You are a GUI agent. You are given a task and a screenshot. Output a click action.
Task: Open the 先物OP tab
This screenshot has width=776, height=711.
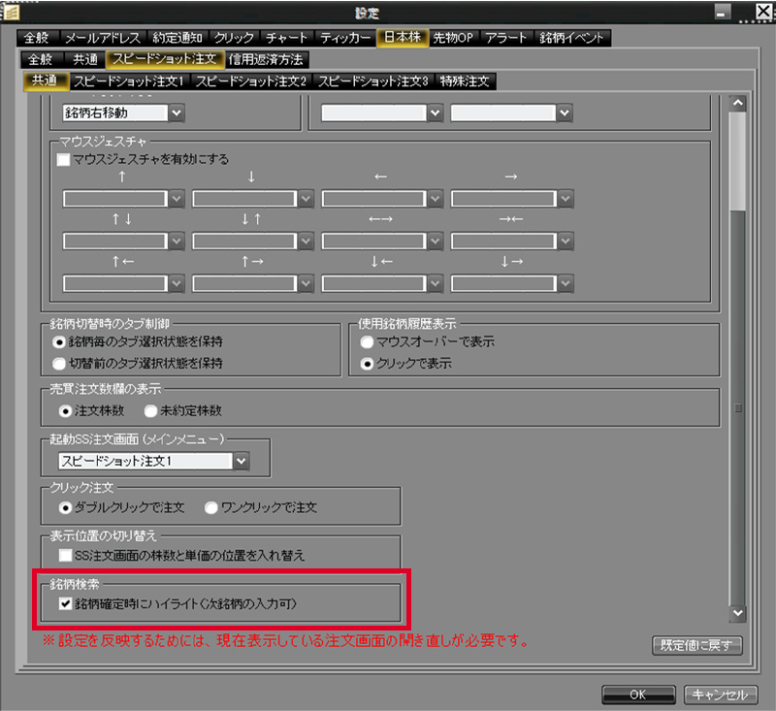coord(453,38)
